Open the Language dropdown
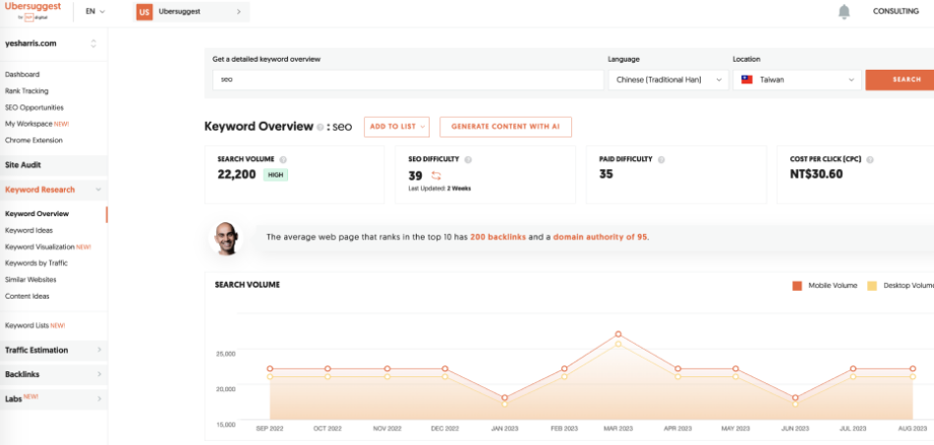The height and width of the screenshot is (445, 934). pos(668,80)
